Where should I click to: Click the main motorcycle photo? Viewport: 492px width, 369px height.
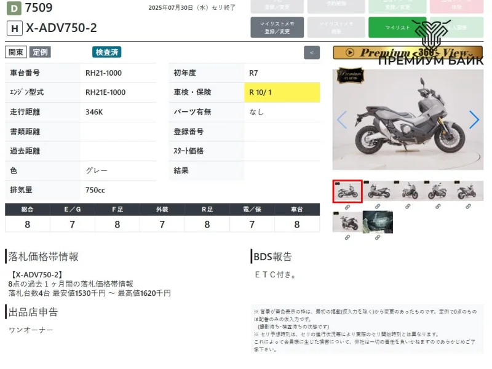(408, 120)
